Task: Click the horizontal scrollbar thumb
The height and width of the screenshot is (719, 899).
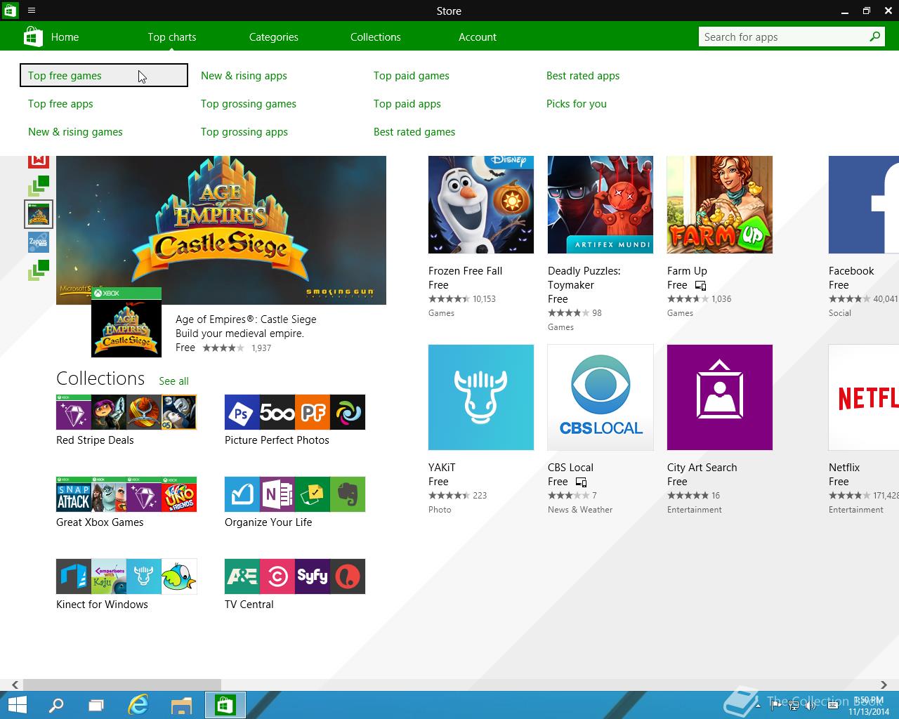Action: point(122,685)
